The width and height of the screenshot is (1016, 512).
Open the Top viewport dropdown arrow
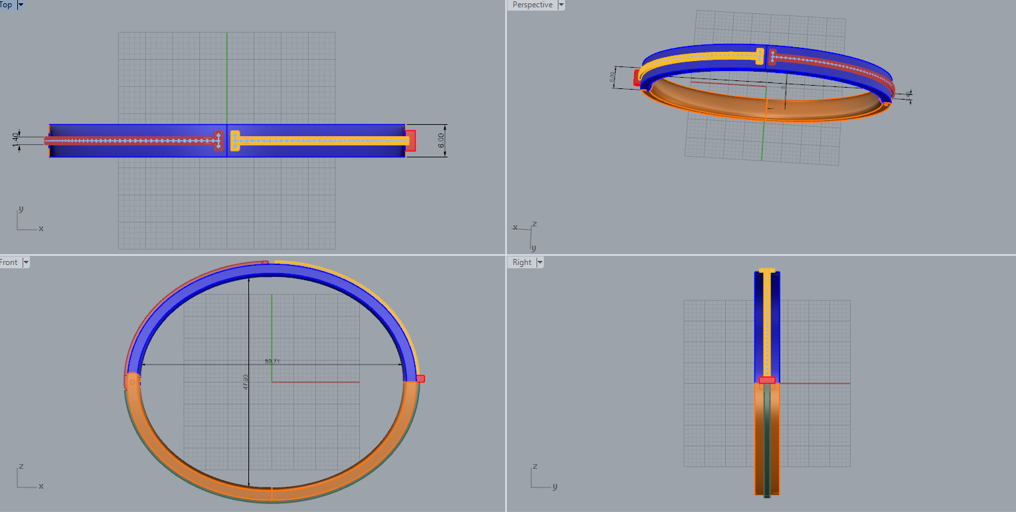coord(21,5)
